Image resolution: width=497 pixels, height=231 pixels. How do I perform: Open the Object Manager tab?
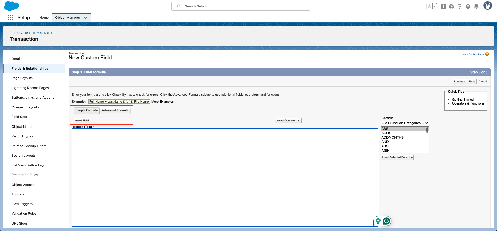tap(68, 18)
